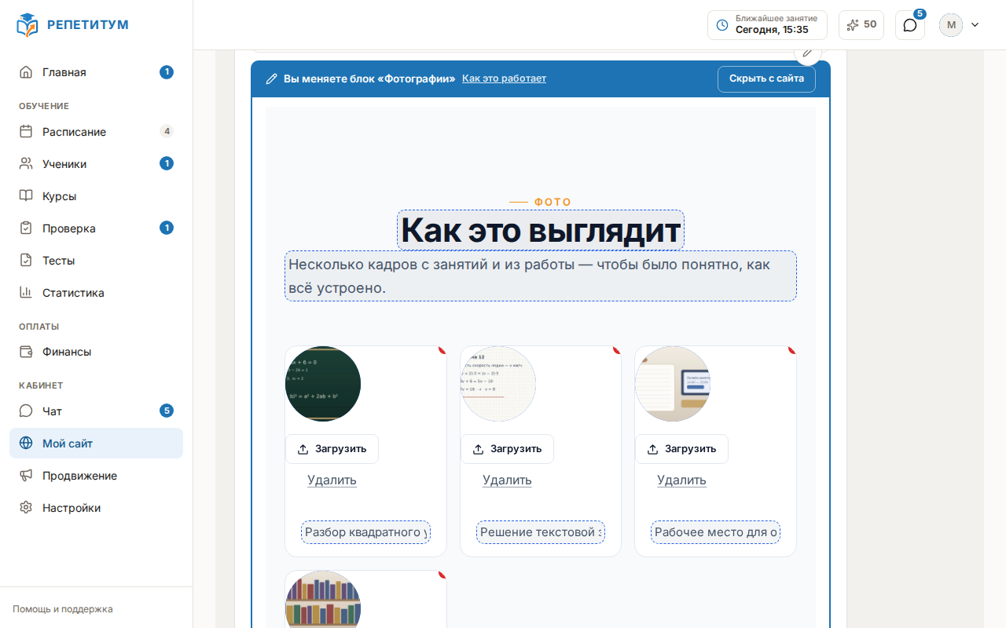Click the megaphone icon beside Продвижение

[26, 476]
